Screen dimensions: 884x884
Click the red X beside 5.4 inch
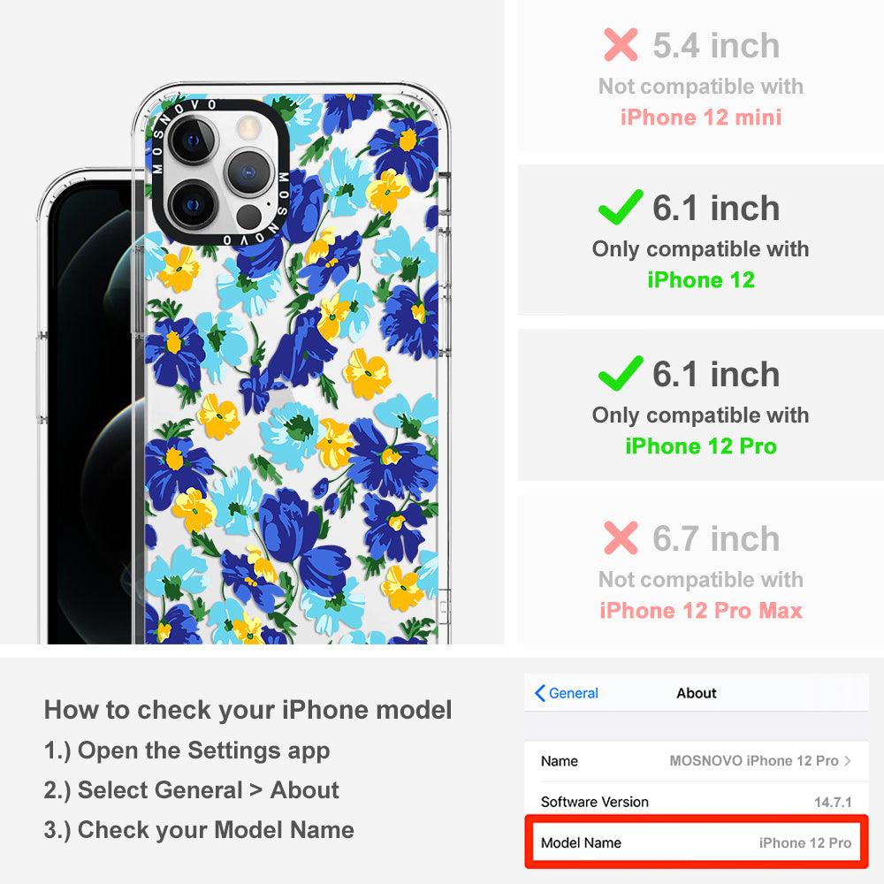tap(621, 44)
